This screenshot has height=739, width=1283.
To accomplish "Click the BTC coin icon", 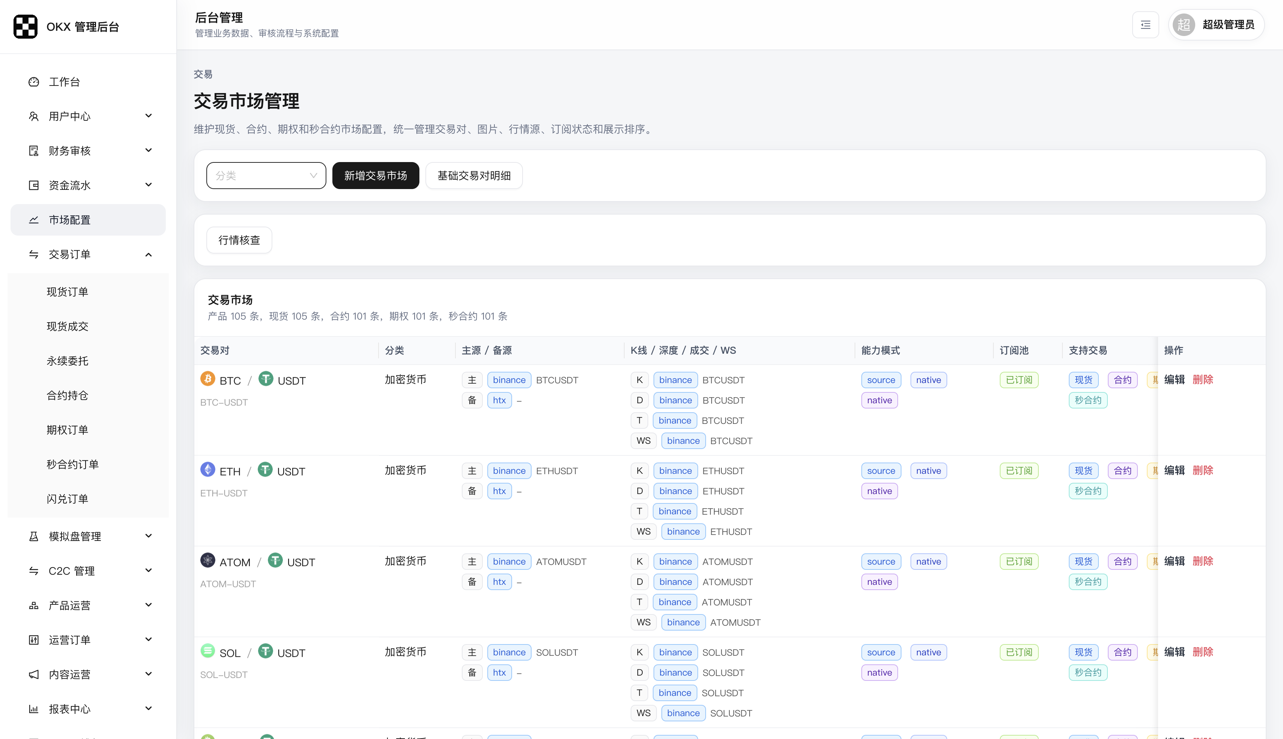I will coord(207,379).
